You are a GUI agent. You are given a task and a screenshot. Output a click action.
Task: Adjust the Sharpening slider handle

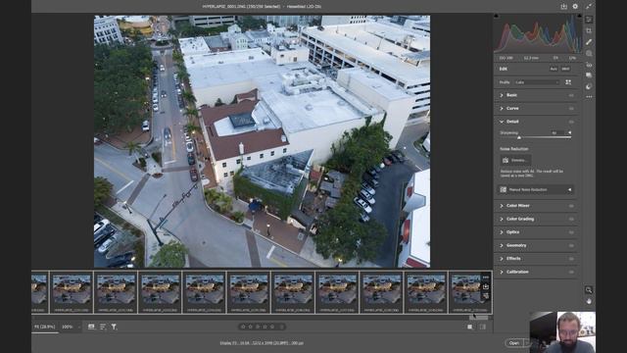point(519,137)
